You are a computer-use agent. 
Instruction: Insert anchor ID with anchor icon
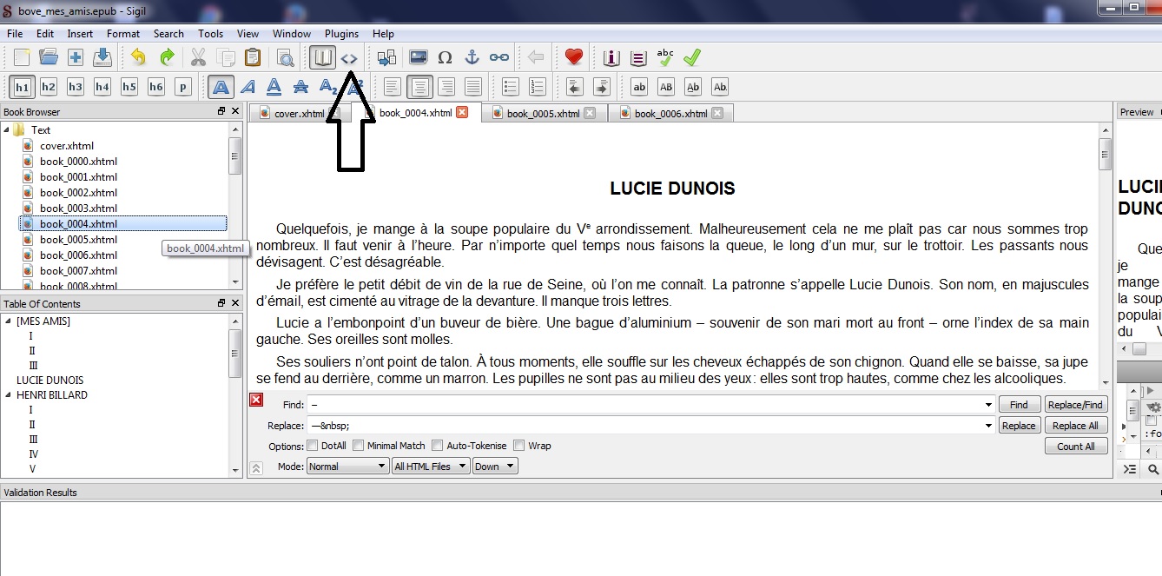pyautogui.click(x=472, y=58)
